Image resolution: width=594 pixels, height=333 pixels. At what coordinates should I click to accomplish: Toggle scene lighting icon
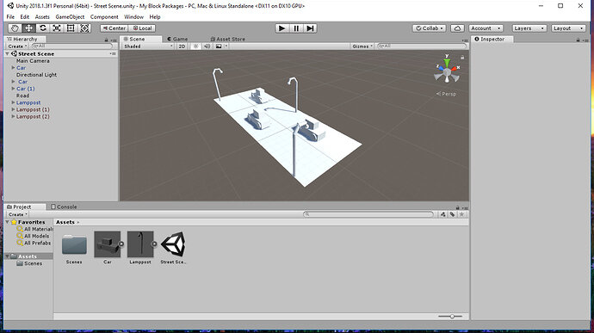tap(196, 46)
